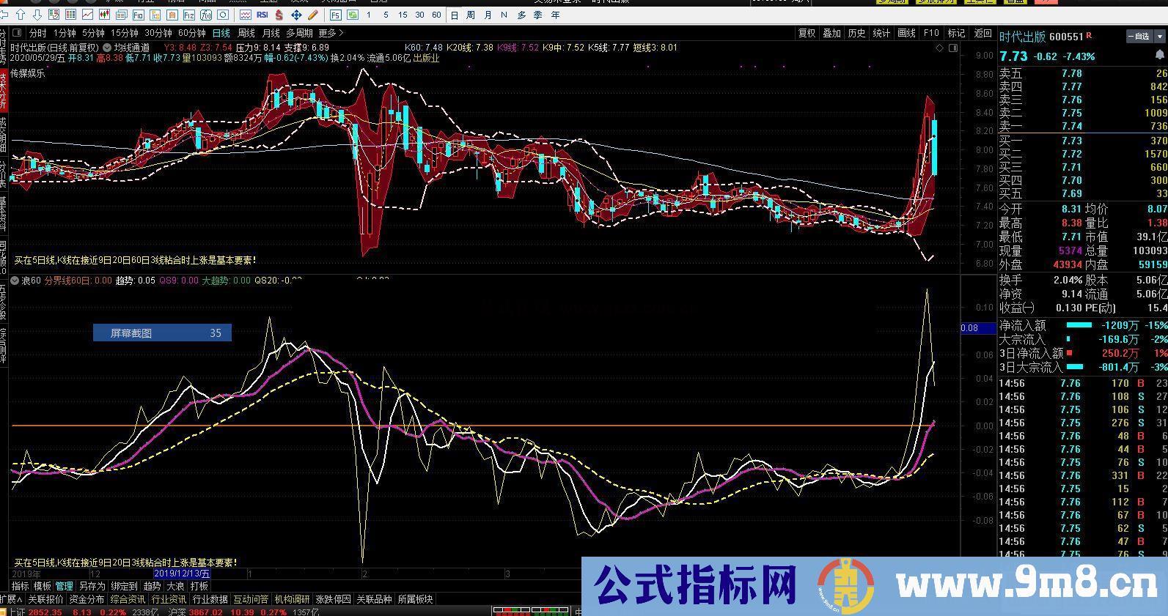Click the bell alert icon near price
Screen dimensions: 1168x616
pyautogui.click(x=1160, y=55)
